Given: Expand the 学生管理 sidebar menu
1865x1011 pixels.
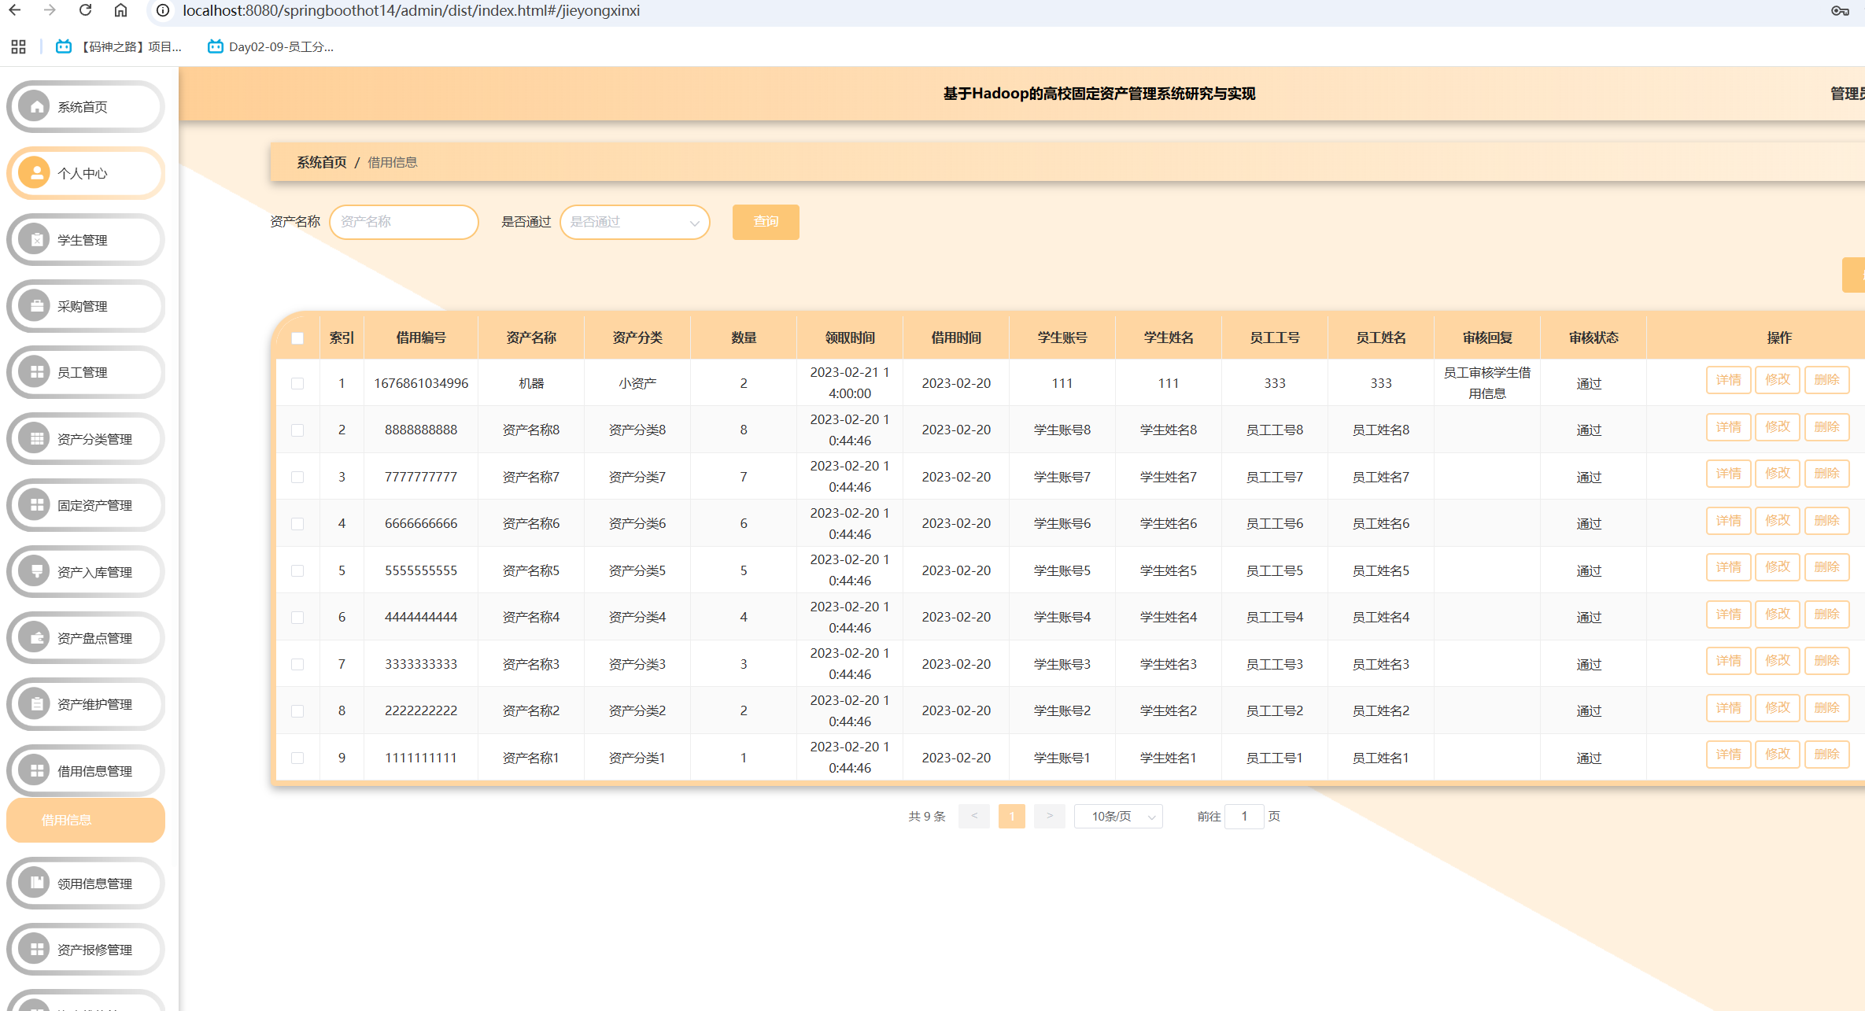Looking at the screenshot, I should click(86, 239).
